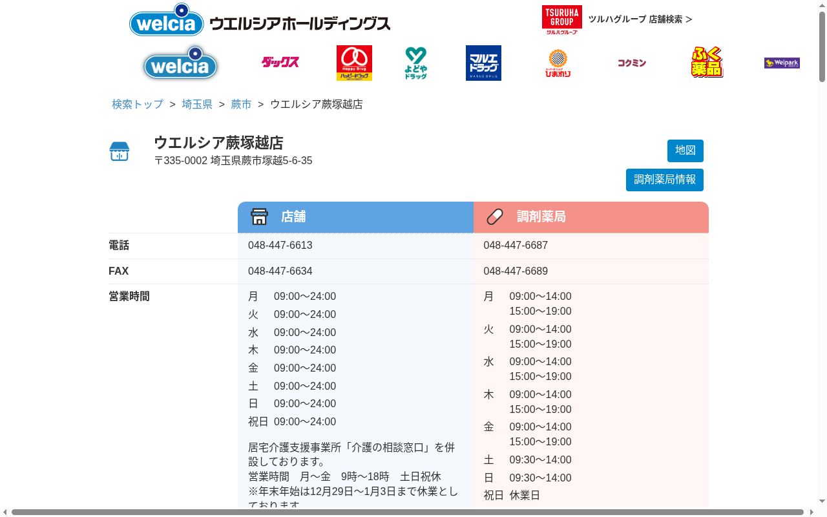The height and width of the screenshot is (517, 827).
Task: Select the コクミン brand logo
Action: pyautogui.click(x=632, y=63)
